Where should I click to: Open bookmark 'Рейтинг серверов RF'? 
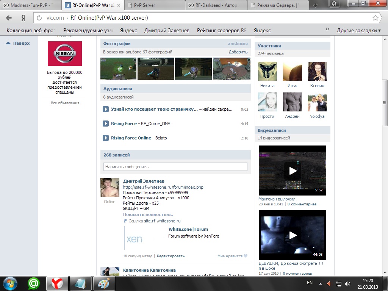[221, 30]
